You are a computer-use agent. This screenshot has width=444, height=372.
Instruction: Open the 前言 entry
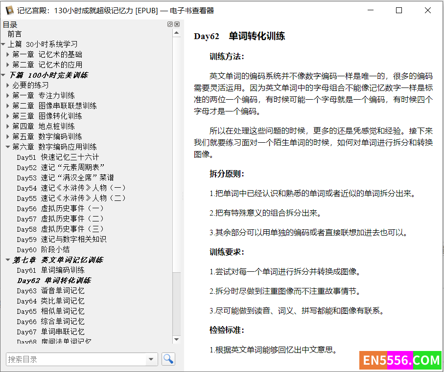pos(15,34)
